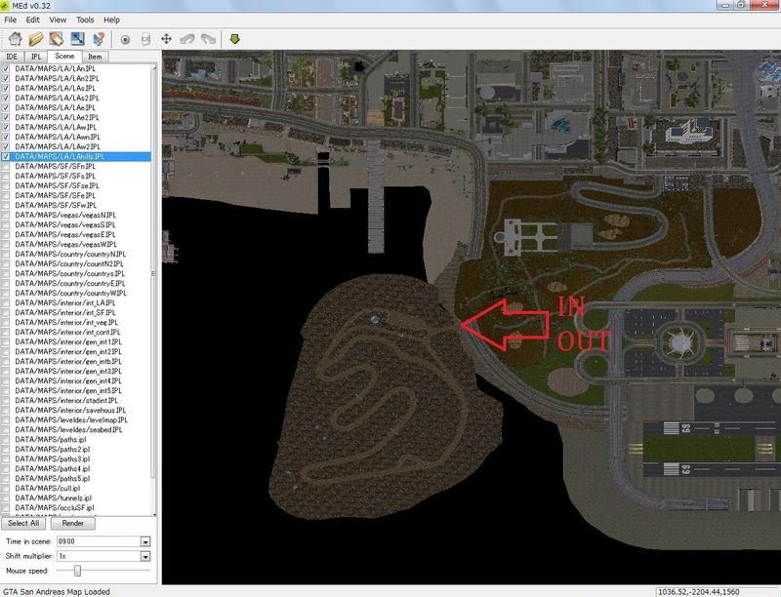Select the DATA/MAPS/interior/gen_int1.IPL row

(x=77, y=342)
